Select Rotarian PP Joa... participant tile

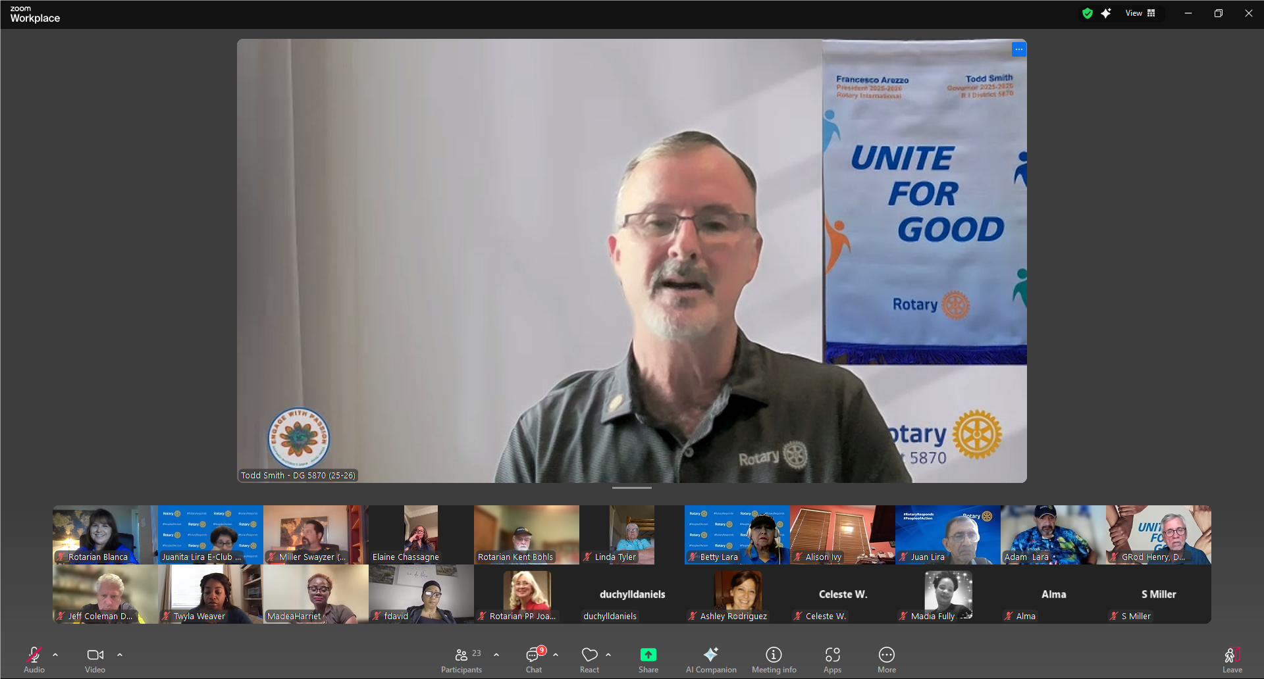[527, 594]
